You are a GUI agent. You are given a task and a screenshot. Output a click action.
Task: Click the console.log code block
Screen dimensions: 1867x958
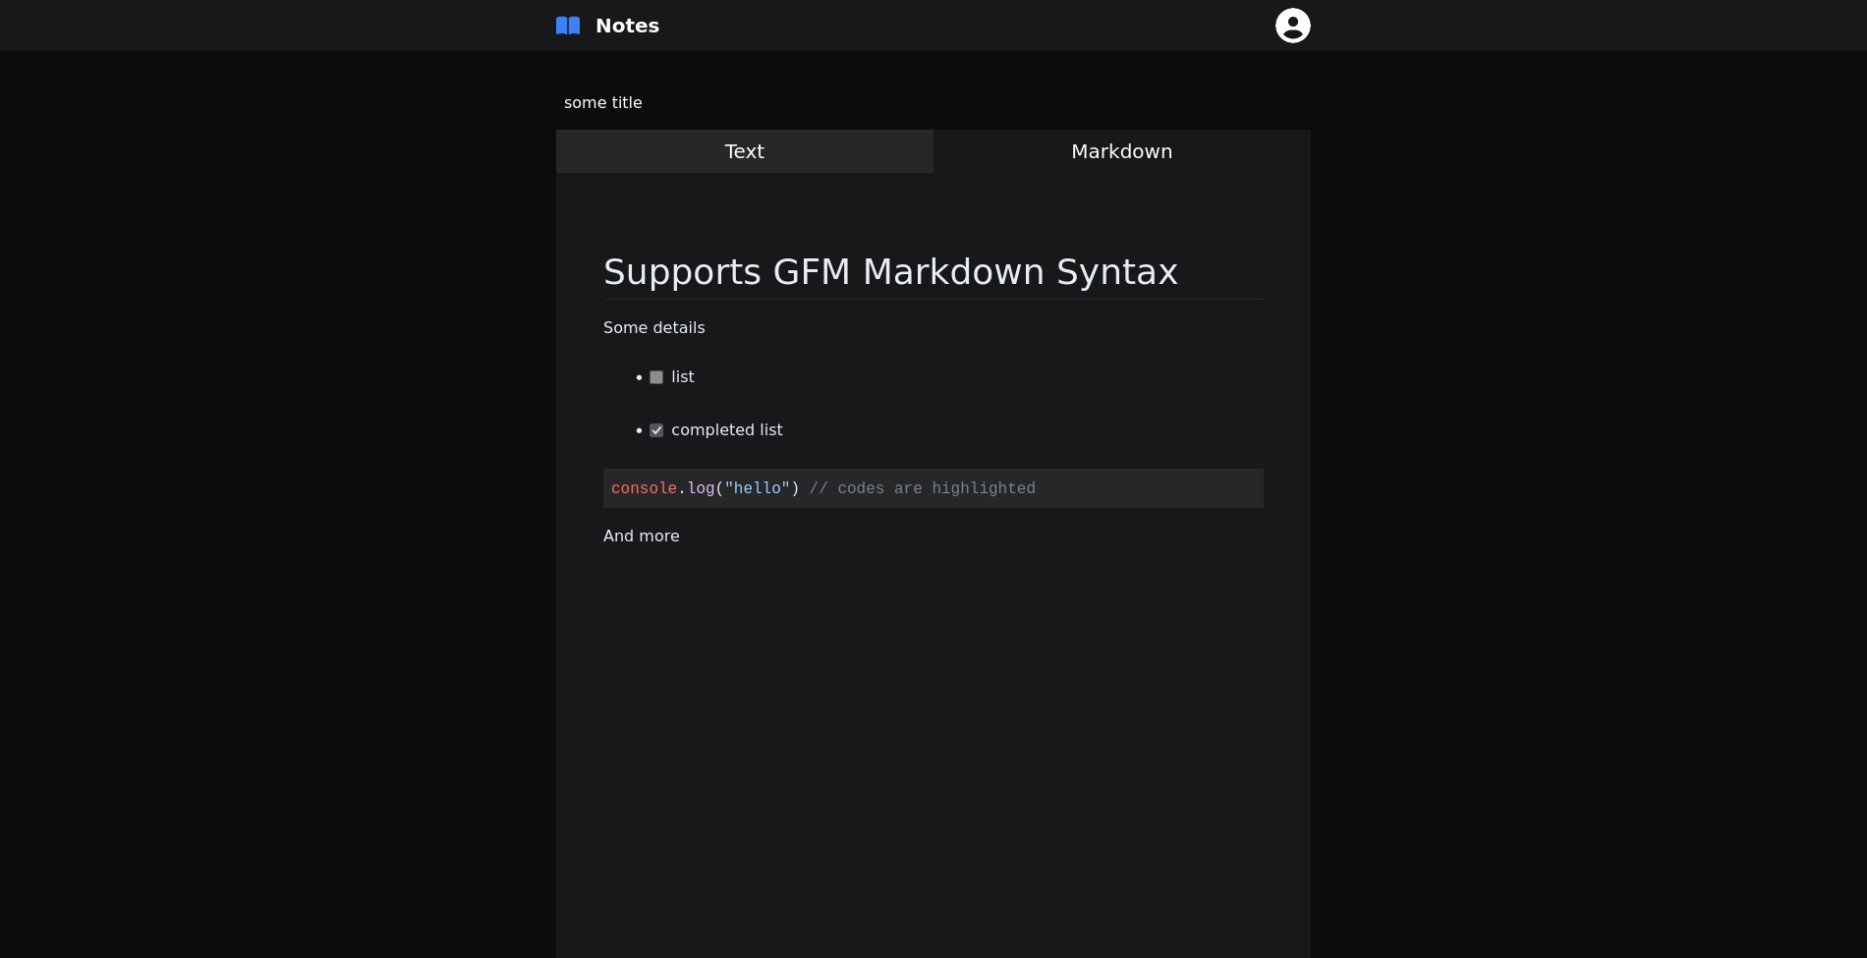933,487
